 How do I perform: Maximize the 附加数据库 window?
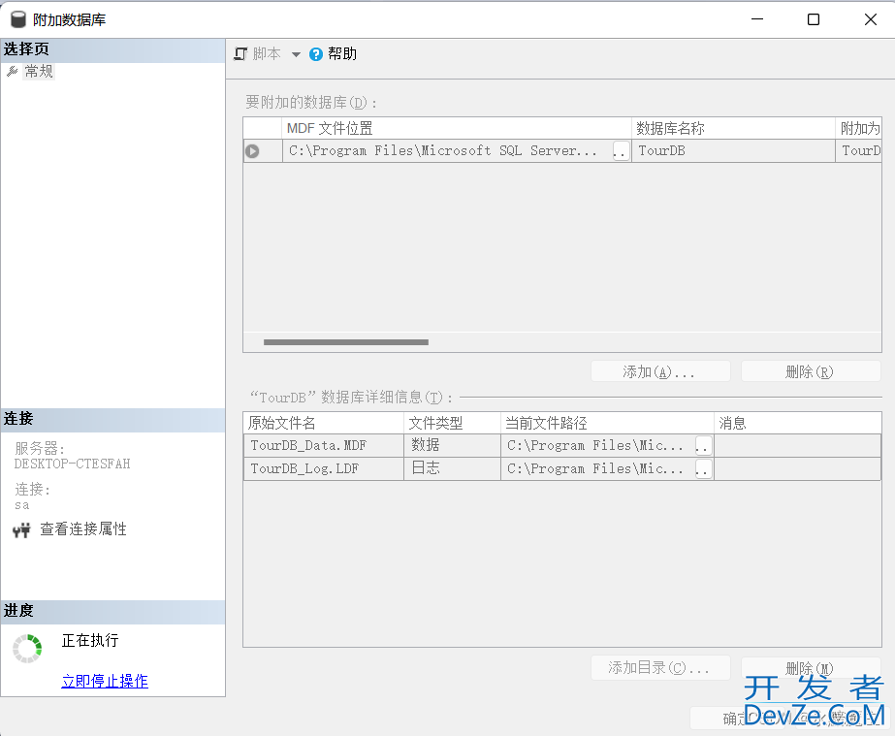(x=814, y=19)
